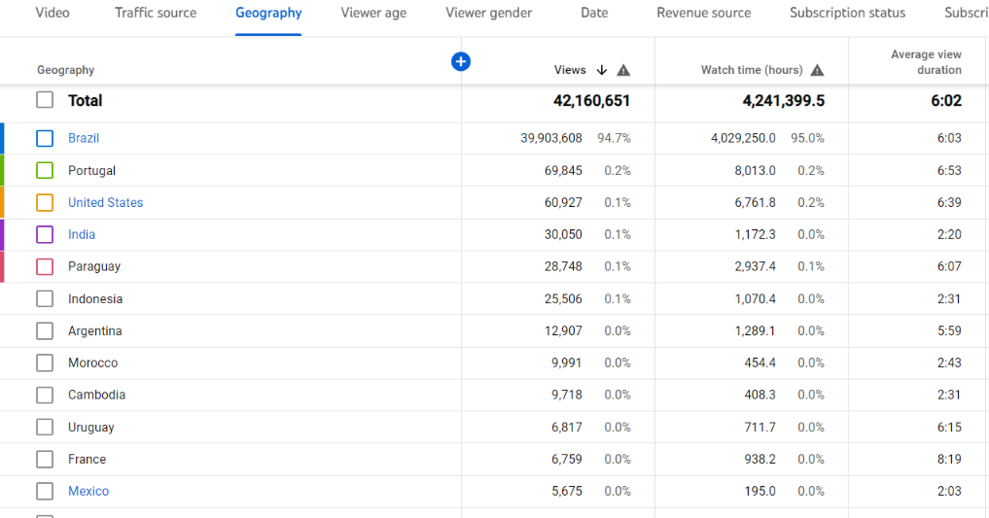
Task: Open the Mexico country link
Action: 88,491
